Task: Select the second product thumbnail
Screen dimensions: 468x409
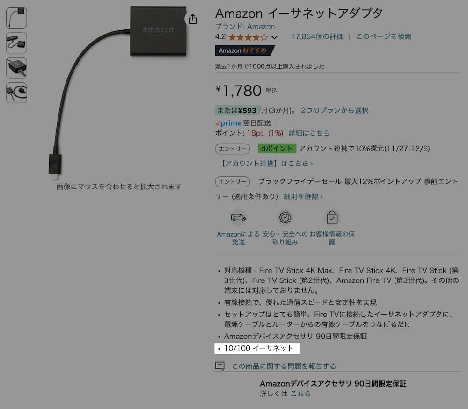Action: [x=16, y=43]
